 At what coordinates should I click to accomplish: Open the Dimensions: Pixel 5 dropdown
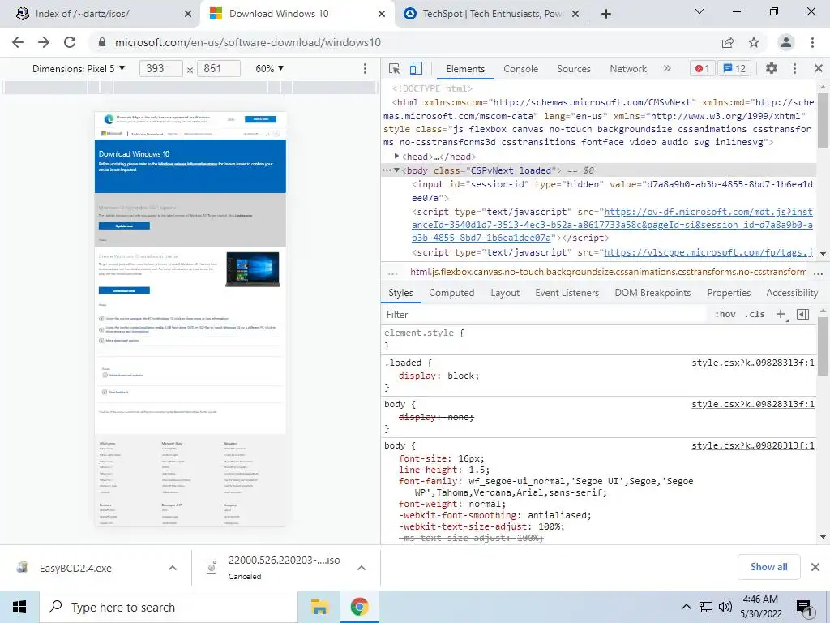(x=79, y=68)
